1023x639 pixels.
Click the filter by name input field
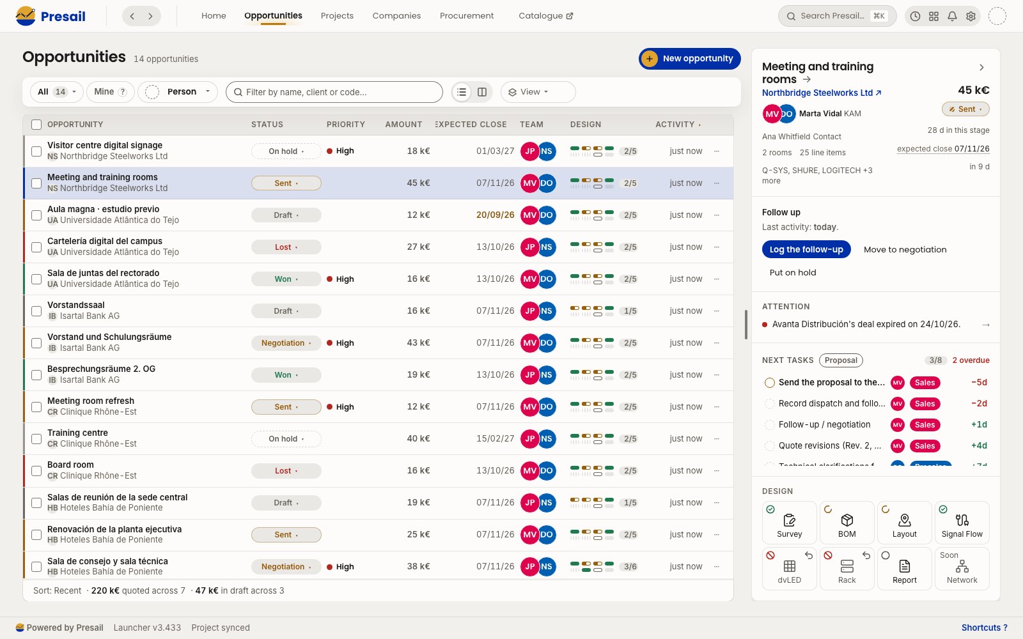click(334, 92)
